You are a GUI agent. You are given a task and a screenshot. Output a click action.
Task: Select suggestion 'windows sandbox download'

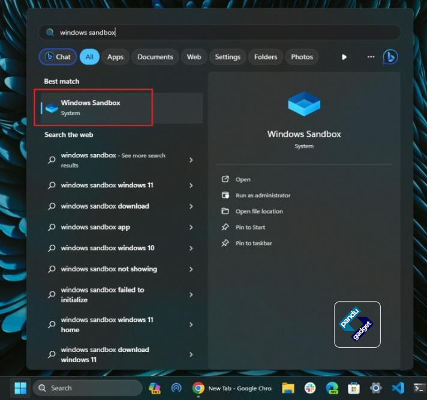click(105, 206)
